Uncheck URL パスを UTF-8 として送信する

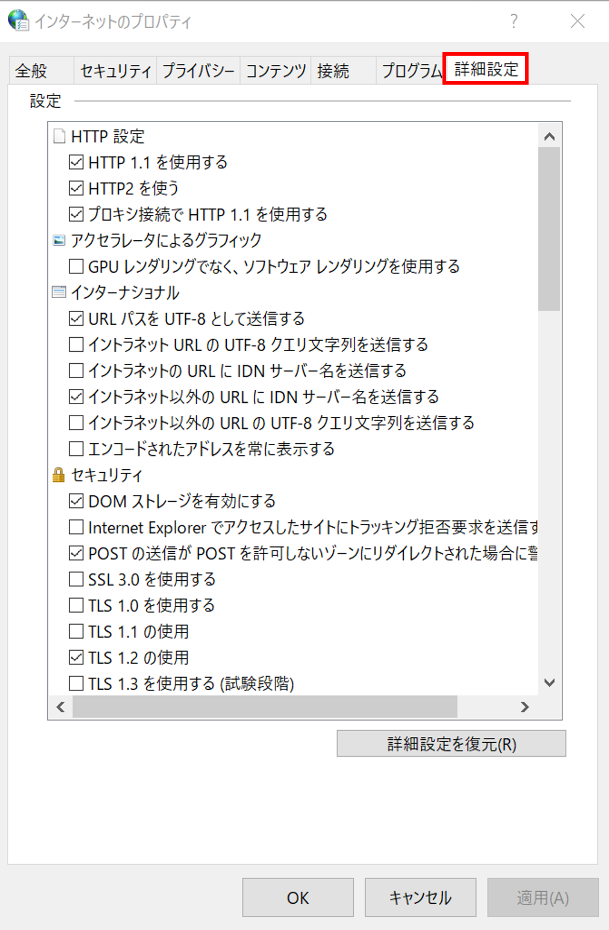pos(76,319)
